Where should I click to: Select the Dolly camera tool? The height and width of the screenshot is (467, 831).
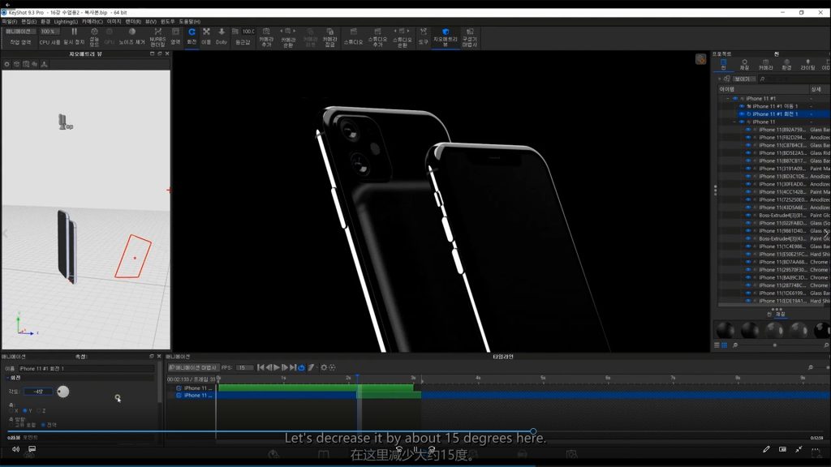(x=222, y=35)
